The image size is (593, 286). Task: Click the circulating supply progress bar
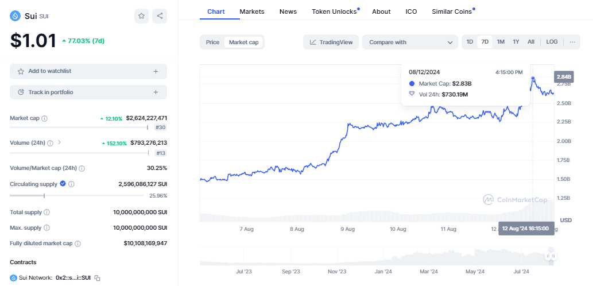[77, 196]
